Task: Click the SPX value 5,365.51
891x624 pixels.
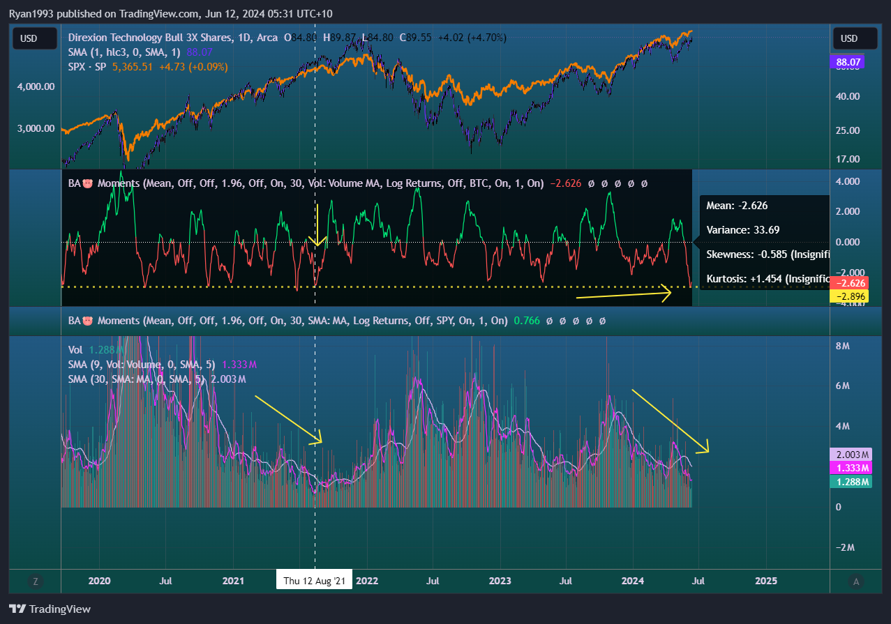Action: (x=133, y=67)
